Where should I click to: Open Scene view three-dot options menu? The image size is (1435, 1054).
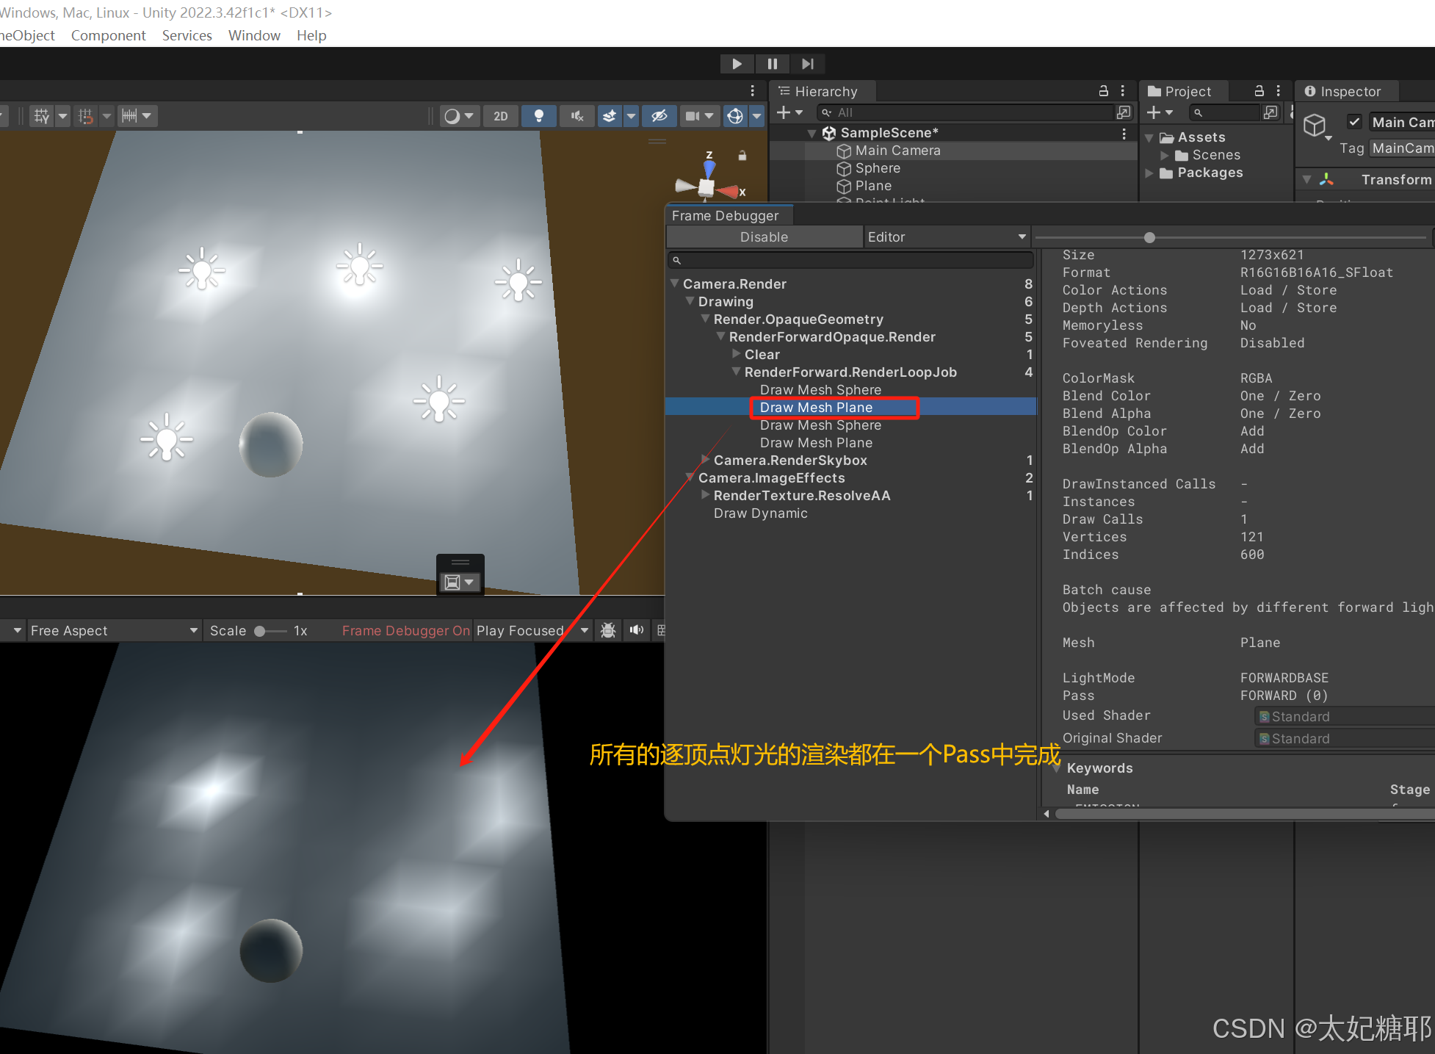(752, 90)
